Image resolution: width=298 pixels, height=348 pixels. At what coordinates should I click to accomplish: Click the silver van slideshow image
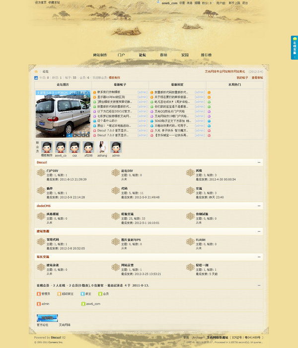point(63,113)
